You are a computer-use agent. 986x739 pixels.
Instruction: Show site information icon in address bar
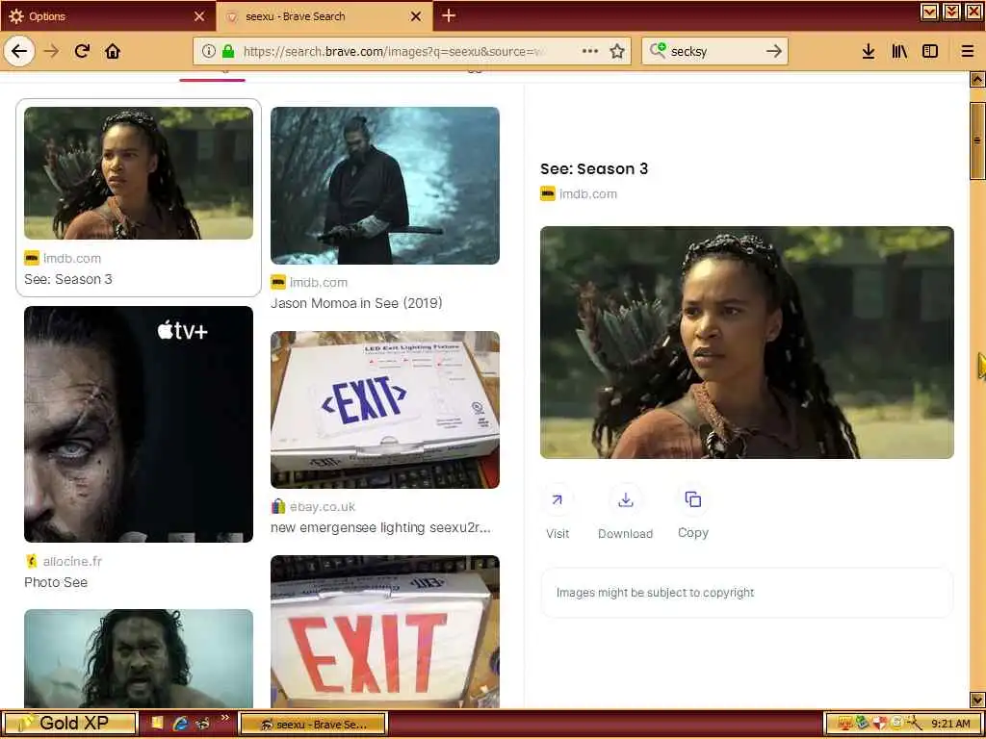(209, 51)
